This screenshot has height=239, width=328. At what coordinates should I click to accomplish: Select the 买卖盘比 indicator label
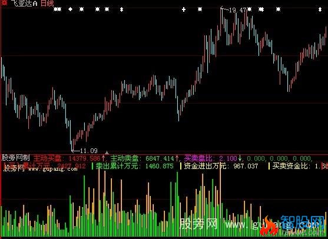point(198,158)
